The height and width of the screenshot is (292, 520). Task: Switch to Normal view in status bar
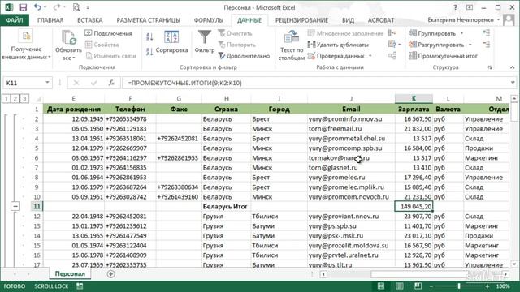pos(381,286)
